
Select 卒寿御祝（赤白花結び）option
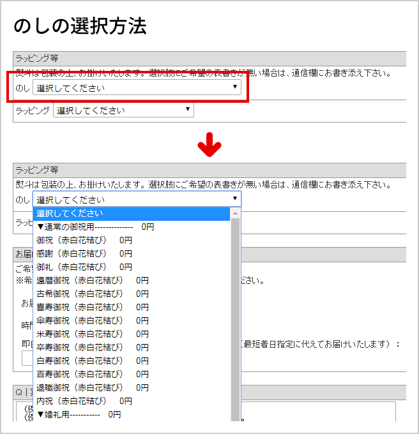point(132,347)
